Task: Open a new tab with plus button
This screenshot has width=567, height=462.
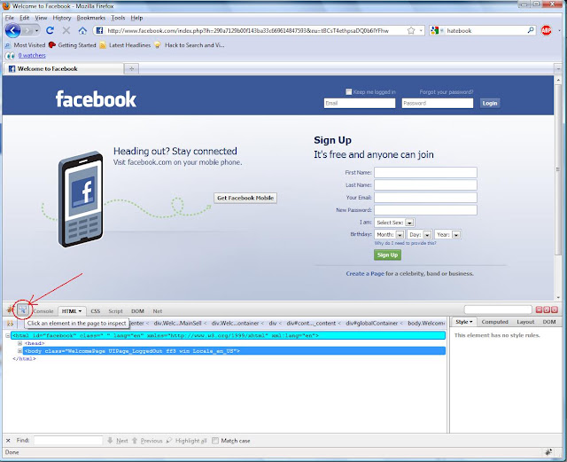Action: click(132, 68)
